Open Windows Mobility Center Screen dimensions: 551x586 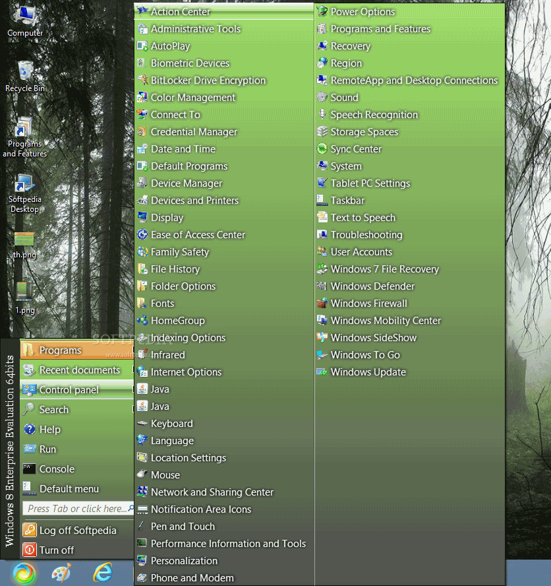pyautogui.click(x=410, y=321)
